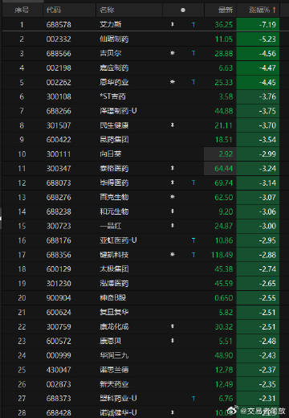The width and height of the screenshot is (289, 418).
Task: Click the latest price 48.90
Action: (x=224, y=355)
